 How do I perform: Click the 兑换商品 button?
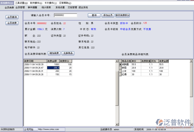(68, 53)
